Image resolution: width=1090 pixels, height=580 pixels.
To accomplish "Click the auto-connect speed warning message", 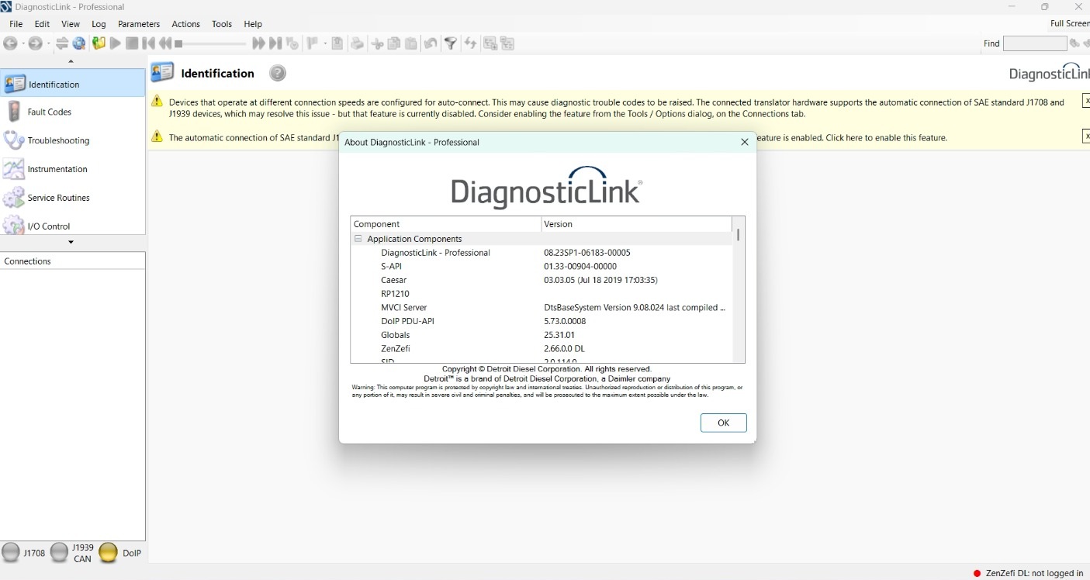I will 617,108.
